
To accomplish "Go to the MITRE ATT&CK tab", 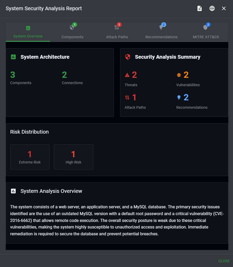I will pyautogui.click(x=206, y=32).
